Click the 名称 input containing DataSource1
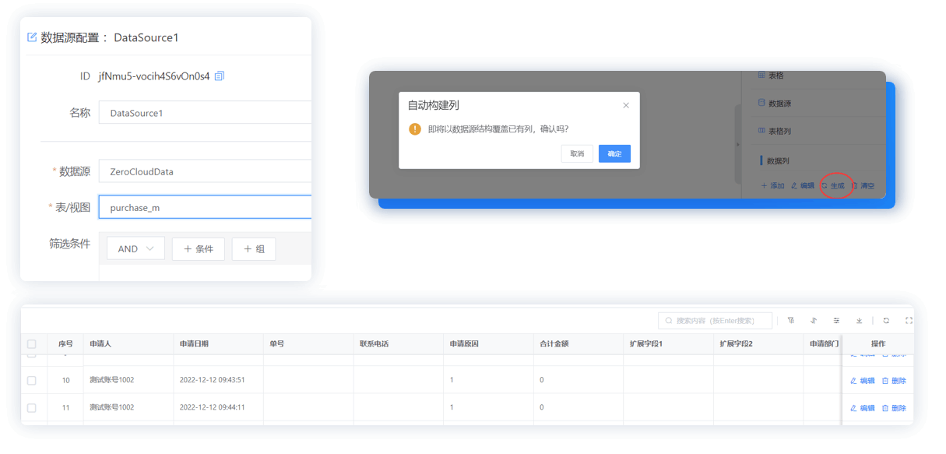Image resolution: width=946 pixels, height=454 pixels. click(205, 113)
